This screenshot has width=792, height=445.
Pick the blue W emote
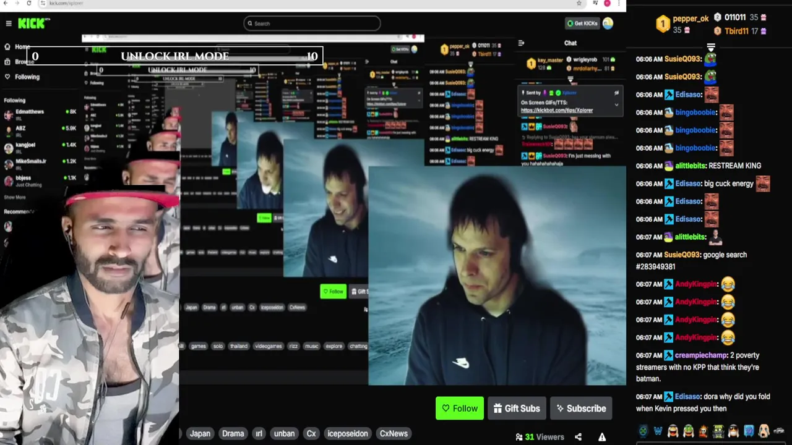pos(658,431)
